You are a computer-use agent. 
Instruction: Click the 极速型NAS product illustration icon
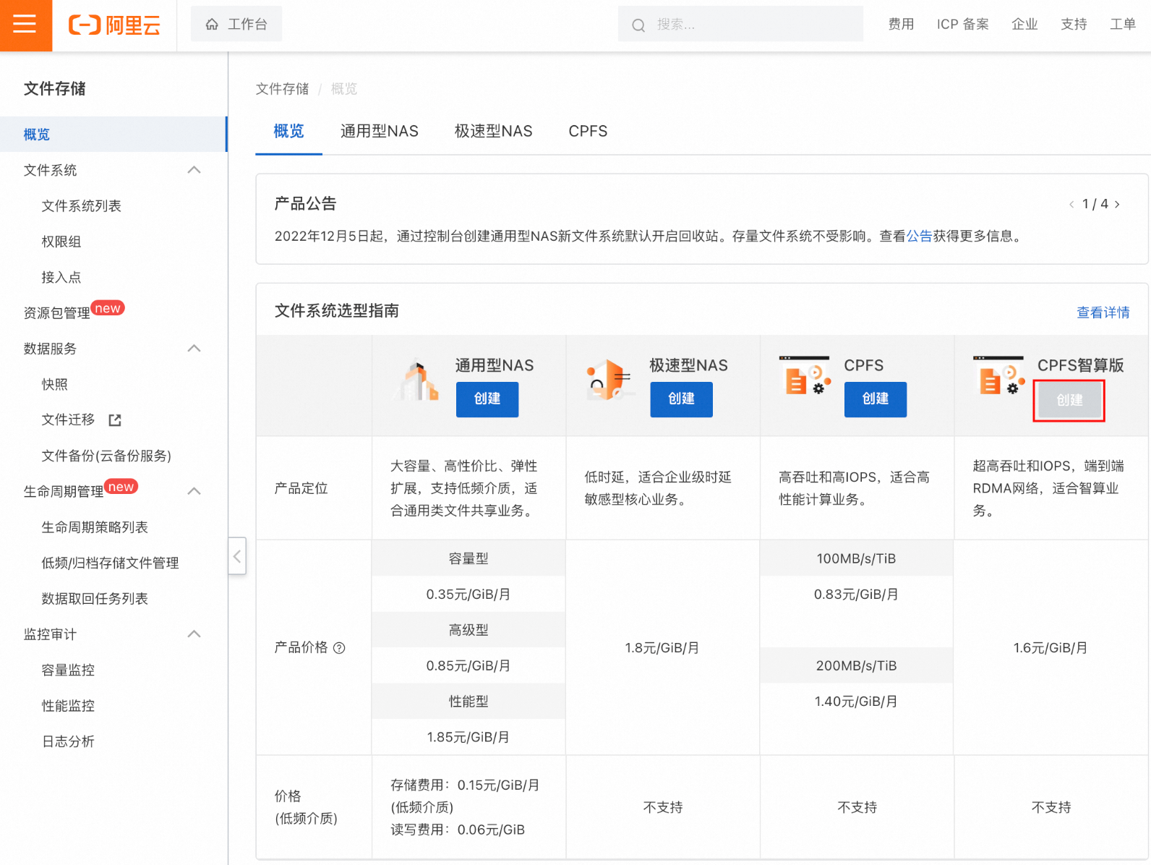pos(609,380)
